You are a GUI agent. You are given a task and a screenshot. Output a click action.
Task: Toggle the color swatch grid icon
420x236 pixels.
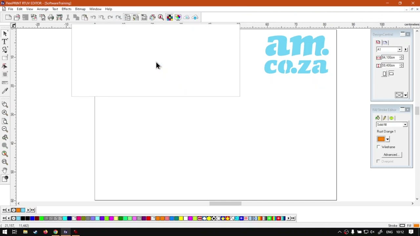coord(169,17)
